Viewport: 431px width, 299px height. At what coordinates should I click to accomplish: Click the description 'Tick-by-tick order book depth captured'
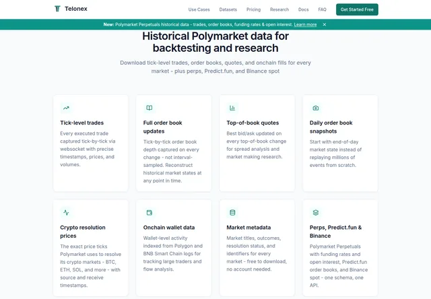172,162
